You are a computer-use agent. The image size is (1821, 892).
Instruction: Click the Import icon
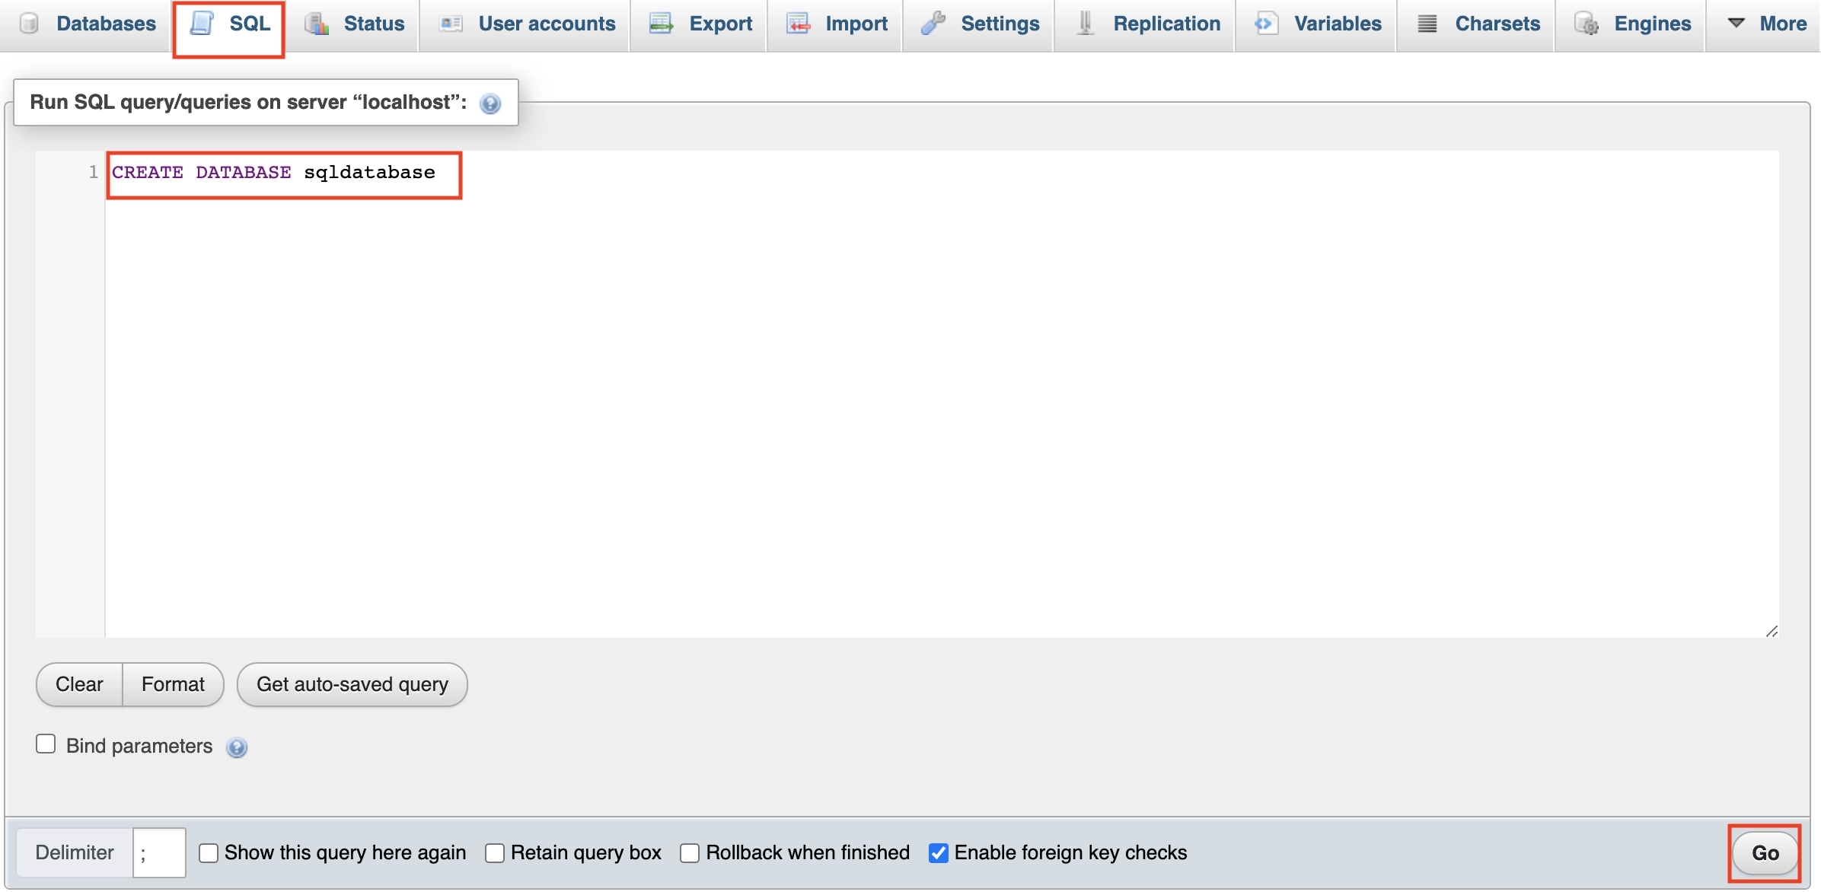pyautogui.click(x=798, y=24)
